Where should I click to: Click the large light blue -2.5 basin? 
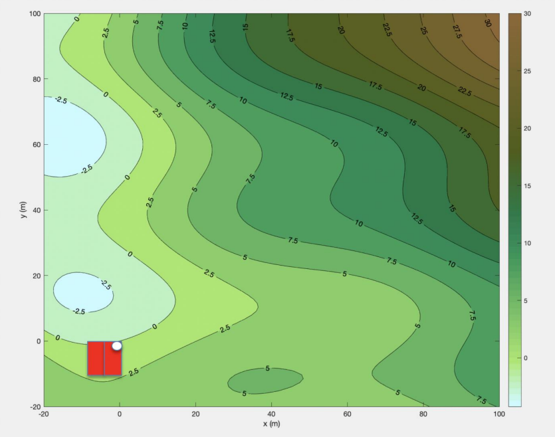70,138
